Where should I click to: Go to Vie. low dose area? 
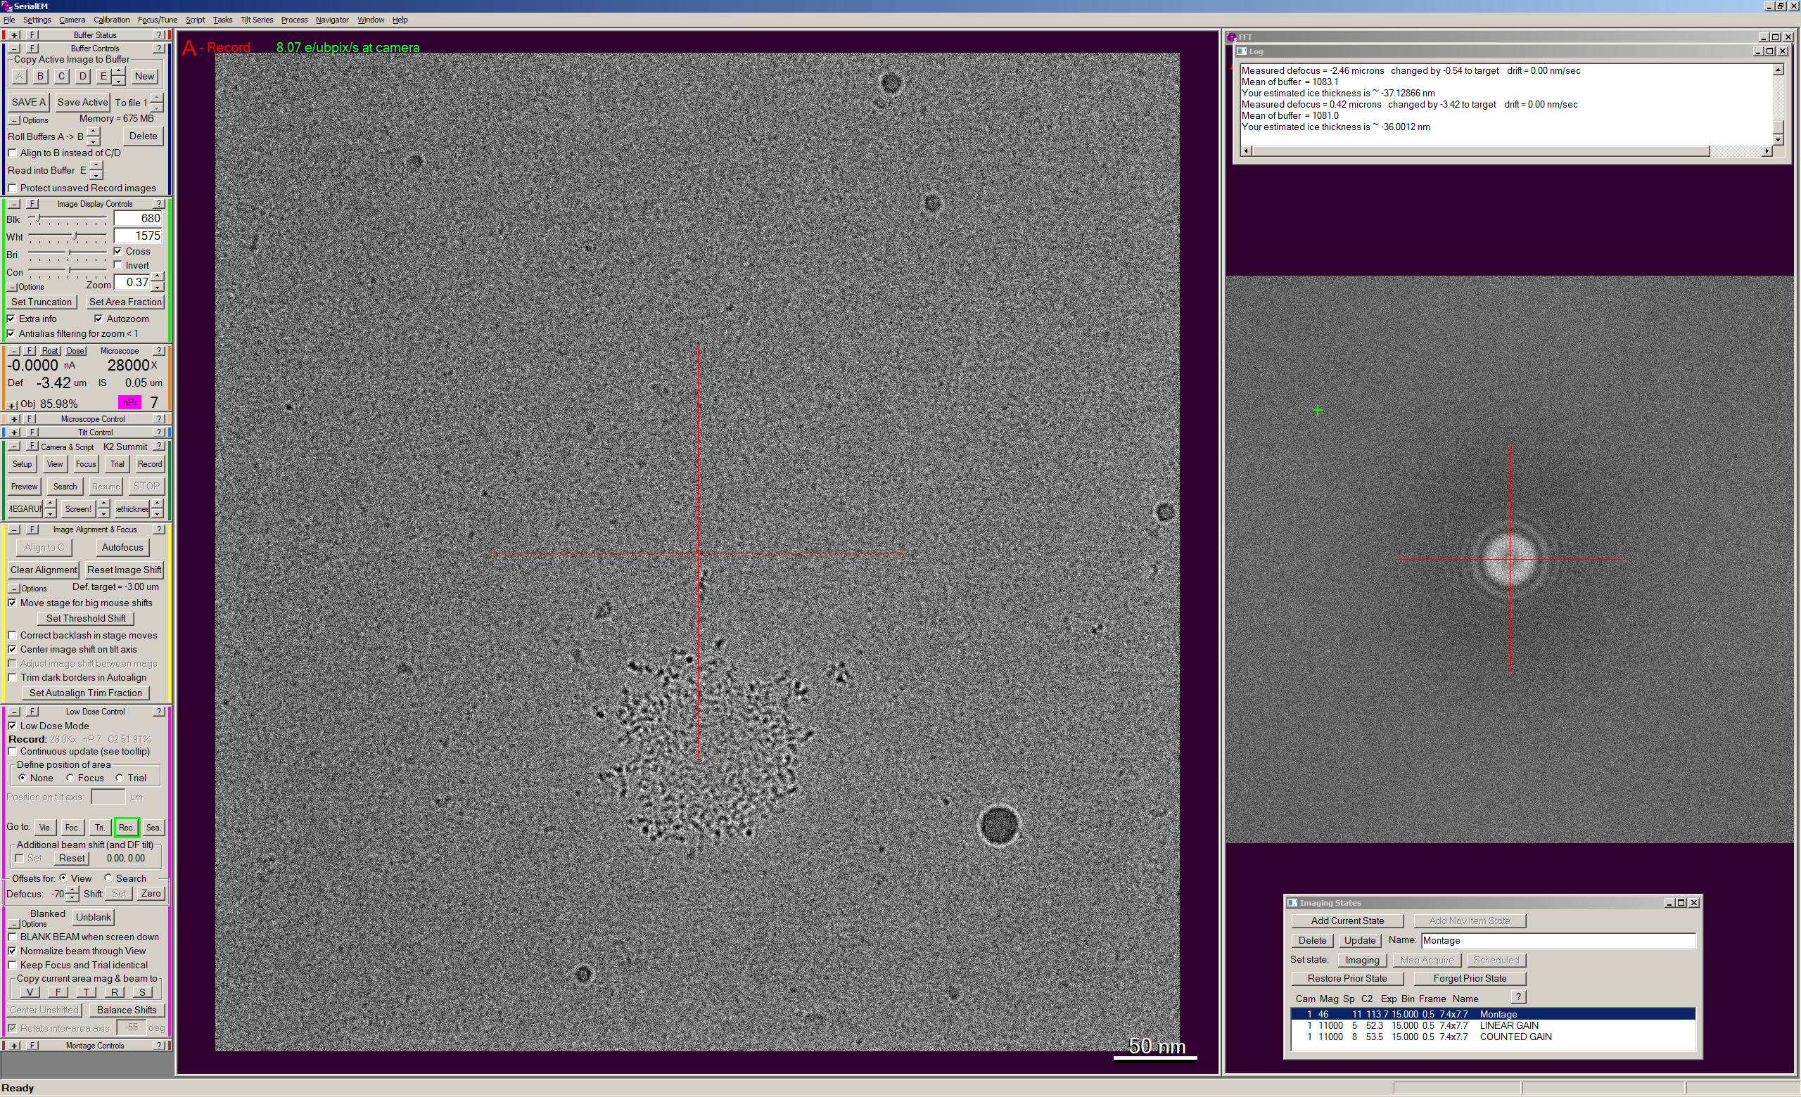coord(45,828)
